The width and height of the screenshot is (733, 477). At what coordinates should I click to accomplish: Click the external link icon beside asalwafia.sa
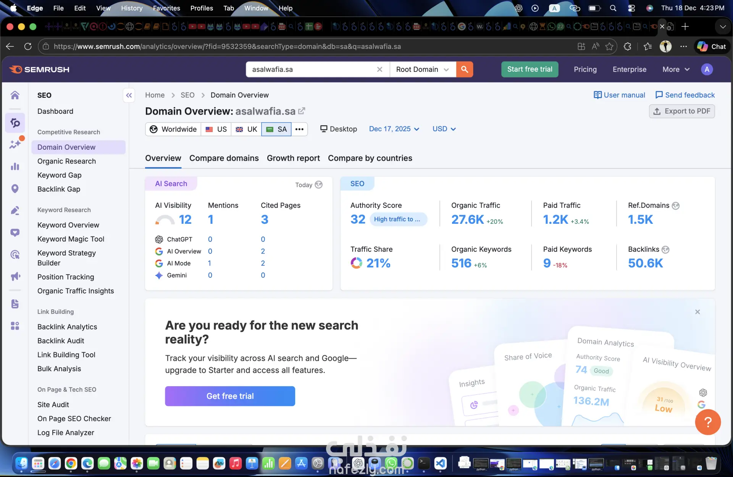pyautogui.click(x=302, y=111)
